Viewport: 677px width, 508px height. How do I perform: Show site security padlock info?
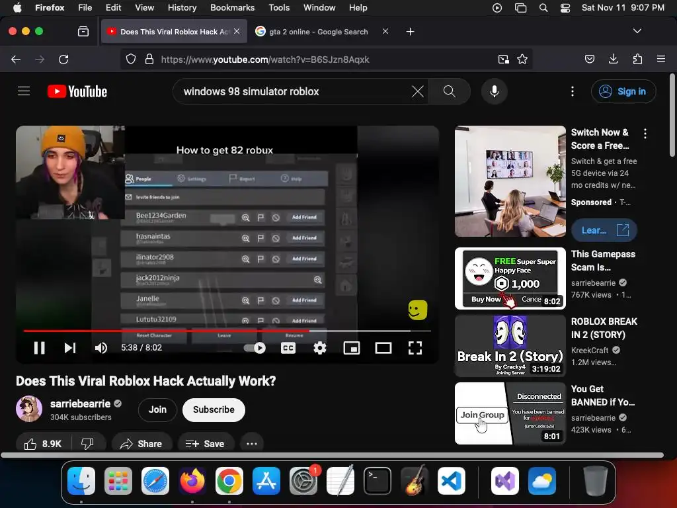point(149,59)
